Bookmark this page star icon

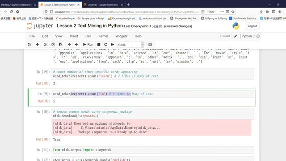coord(233,12)
